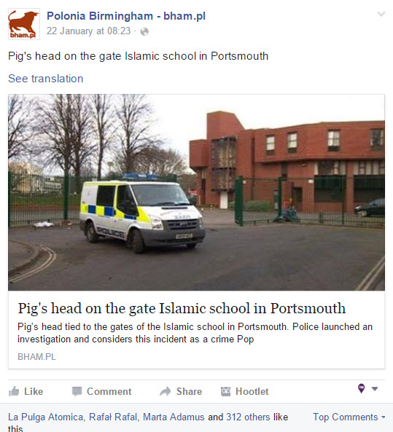
Task: Open Polonia Birmingham - bham.pl page
Action: 126,16
